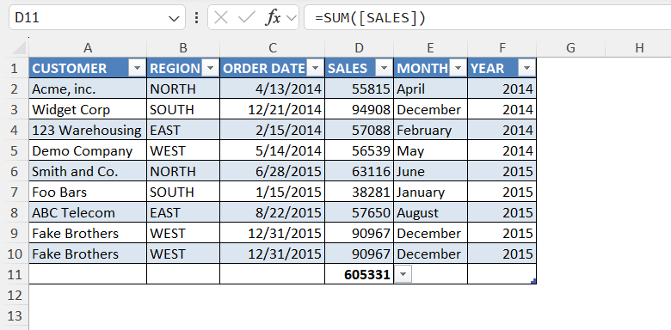Image resolution: width=671 pixels, height=330 pixels.
Task: Select column B header
Action: tap(183, 48)
